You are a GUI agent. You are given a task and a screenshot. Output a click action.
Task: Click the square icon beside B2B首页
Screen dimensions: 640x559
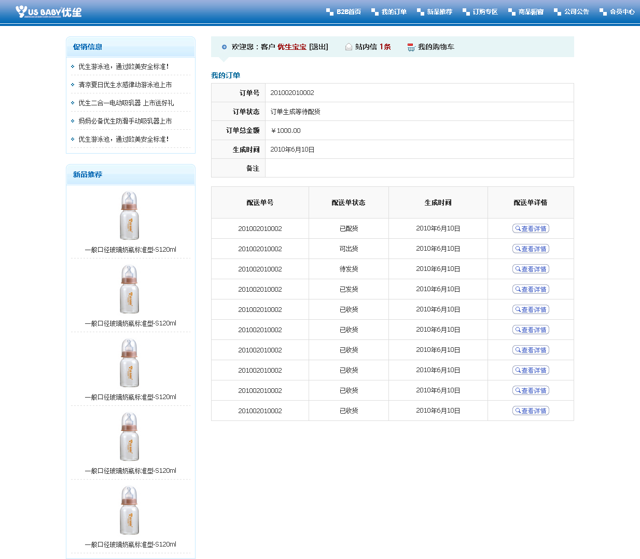coord(329,12)
